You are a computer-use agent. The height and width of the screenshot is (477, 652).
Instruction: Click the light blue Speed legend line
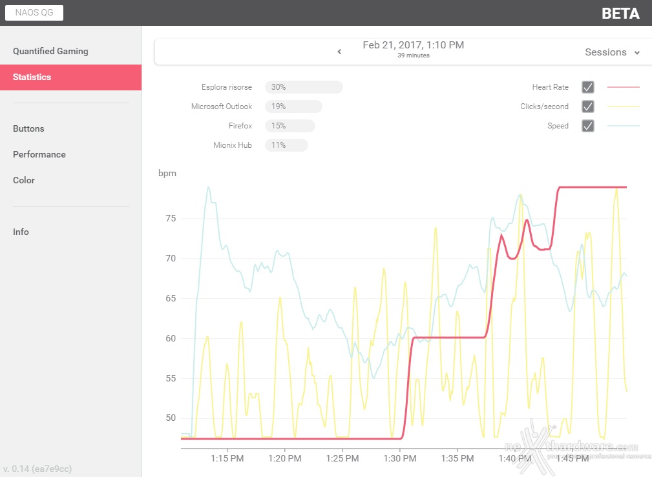(624, 125)
